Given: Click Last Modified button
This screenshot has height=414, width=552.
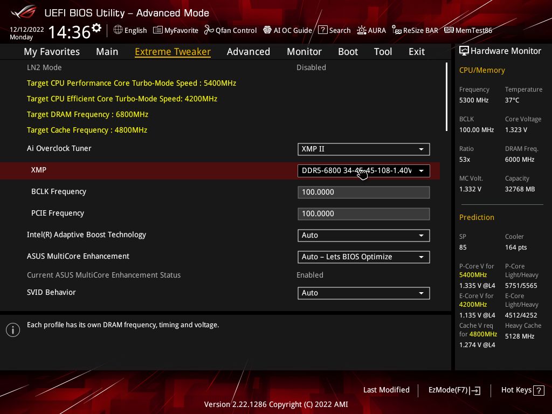Looking at the screenshot, I should tap(386, 390).
